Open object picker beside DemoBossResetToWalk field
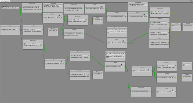The width and height of the screenshot is (193, 103). 89,75
